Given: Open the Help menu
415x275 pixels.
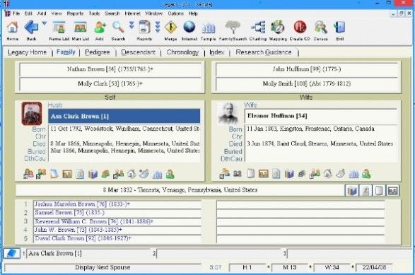Looking at the screenshot, I should point(193,13).
